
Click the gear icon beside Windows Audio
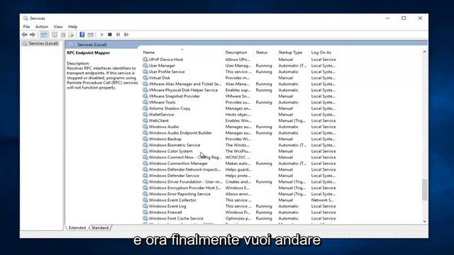coord(145,127)
